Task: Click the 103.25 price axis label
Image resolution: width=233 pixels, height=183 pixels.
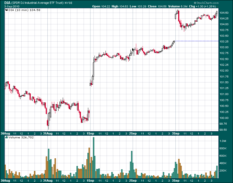Action: tap(224, 42)
